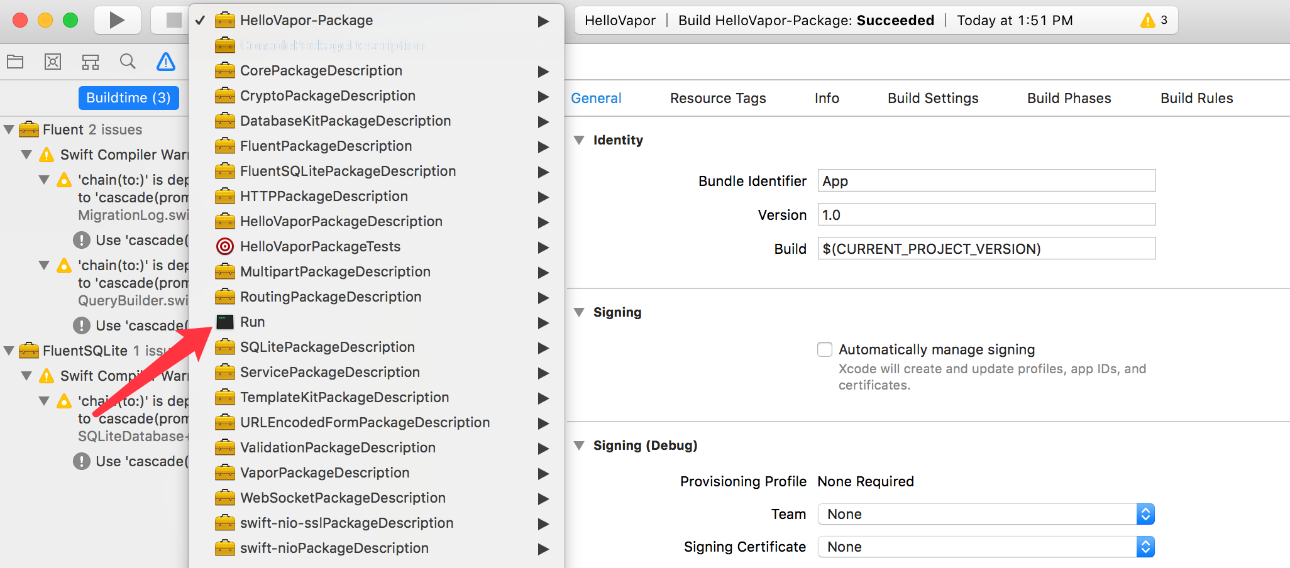This screenshot has height=568, width=1290.
Task: Collapse Fluent's Swift Compiler Warning group
Action: (x=26, y=155)
